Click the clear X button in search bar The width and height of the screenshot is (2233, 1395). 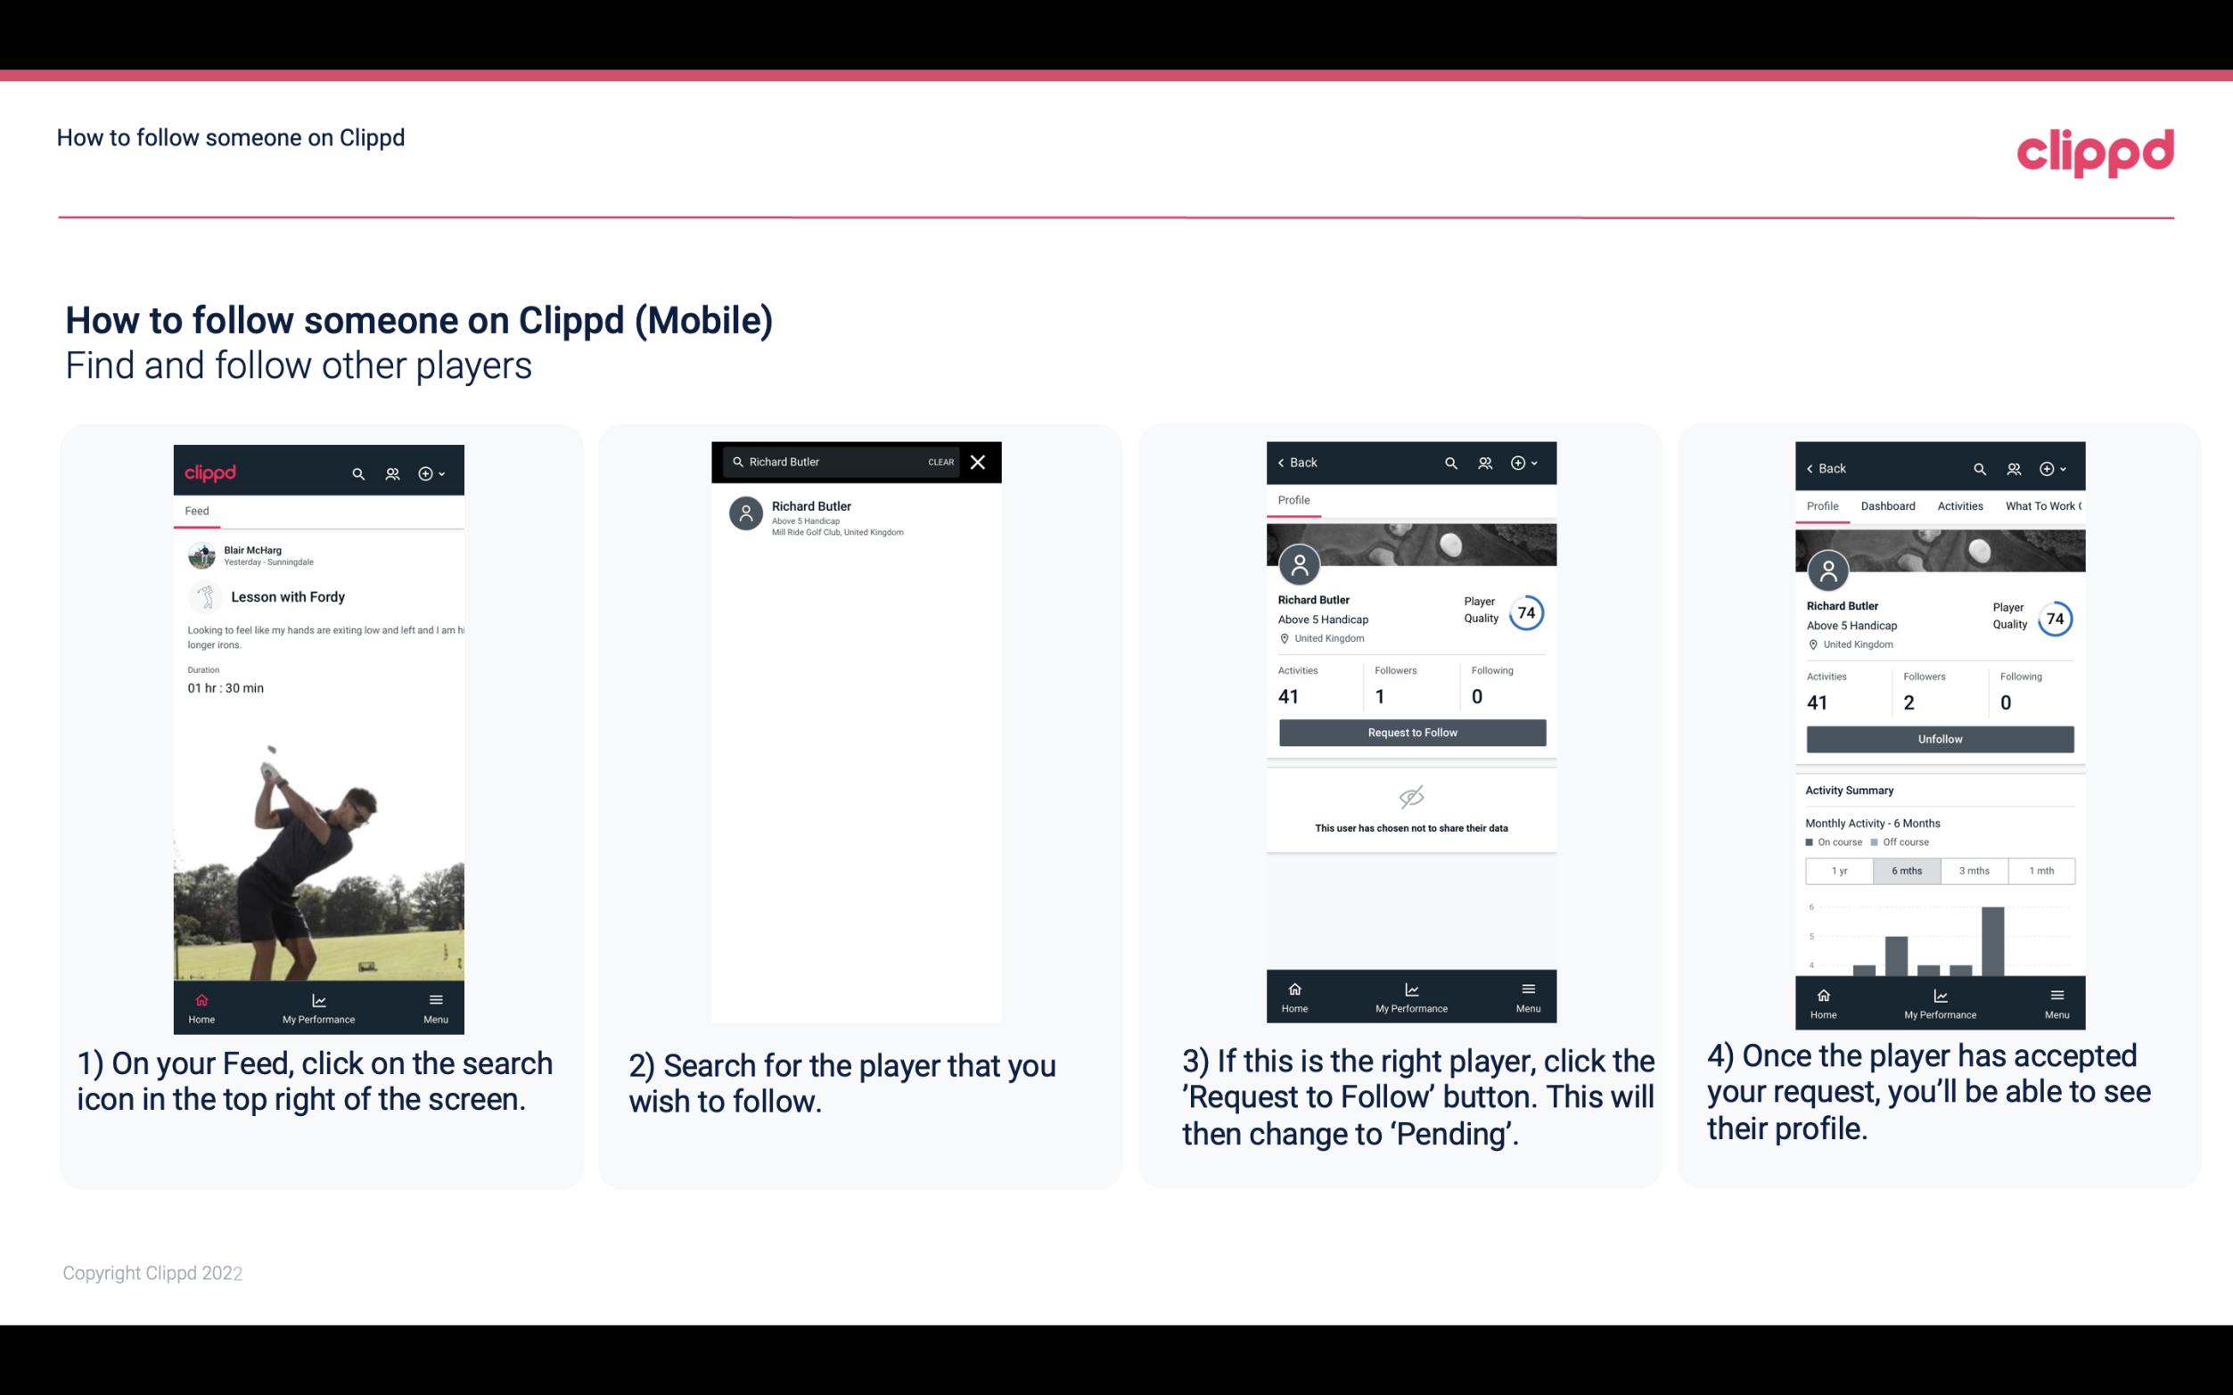pyautogui.click(x=977, y=463)
